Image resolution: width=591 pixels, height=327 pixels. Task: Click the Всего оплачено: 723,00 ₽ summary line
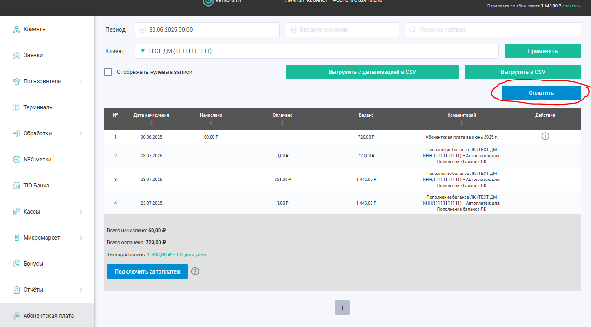pyautogui.click(x=136, y=242)
